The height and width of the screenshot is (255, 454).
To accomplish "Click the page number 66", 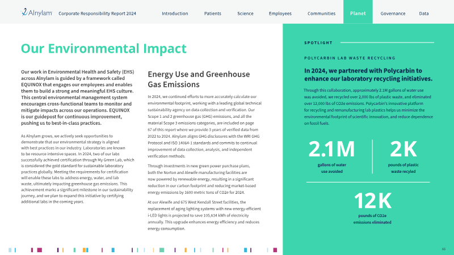I will point(444,249).
